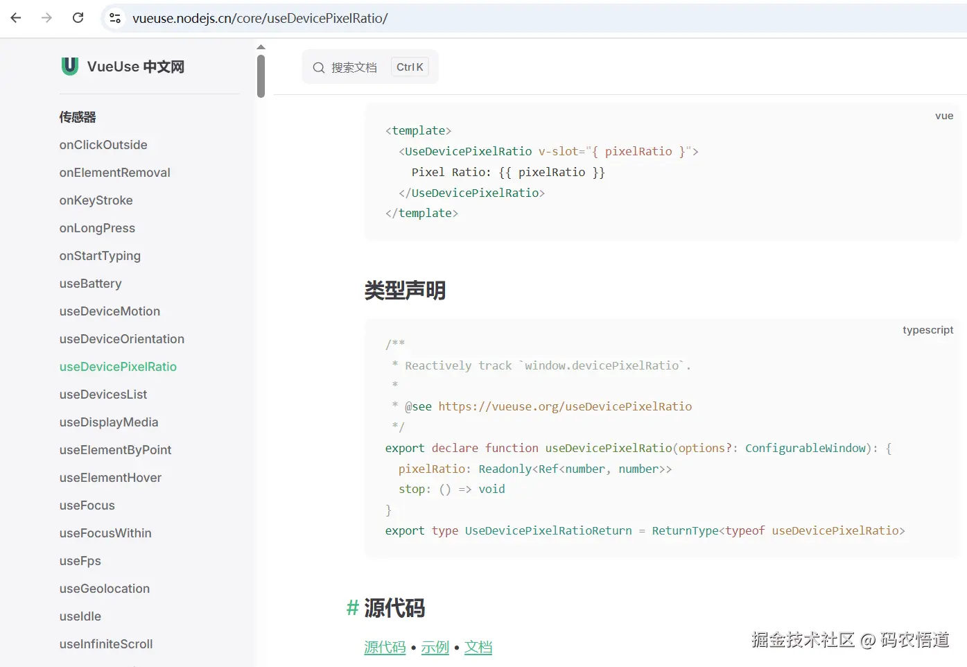The height and width of the screenshot is (667, 967).
Task: Select the active useDevicePixelRatio sidebar entry
Action: (118, 367)
